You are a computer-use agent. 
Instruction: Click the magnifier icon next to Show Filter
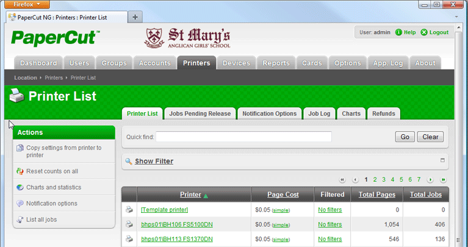tap(129, 162)
